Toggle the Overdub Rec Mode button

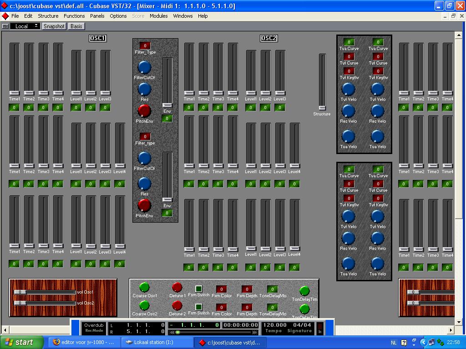tap(94, 328)
